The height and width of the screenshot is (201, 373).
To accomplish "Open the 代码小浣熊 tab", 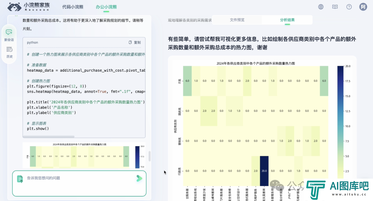I will pyautogui.click(x=73, y=7).
